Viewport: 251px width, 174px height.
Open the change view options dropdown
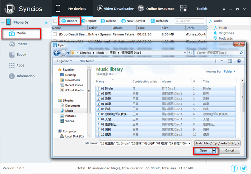[x=222, y=61]
